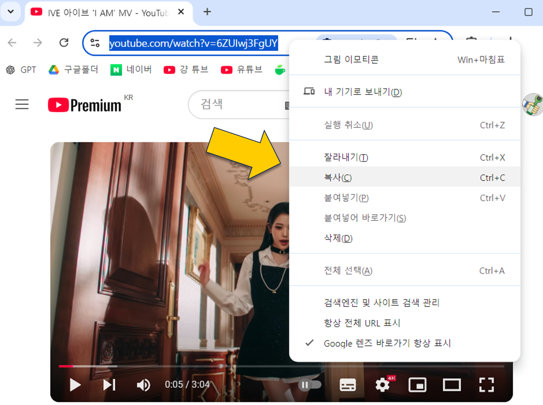Viewport: 543px width, 405px height.
Task: Open video settings gear
Action: [383, 385]
